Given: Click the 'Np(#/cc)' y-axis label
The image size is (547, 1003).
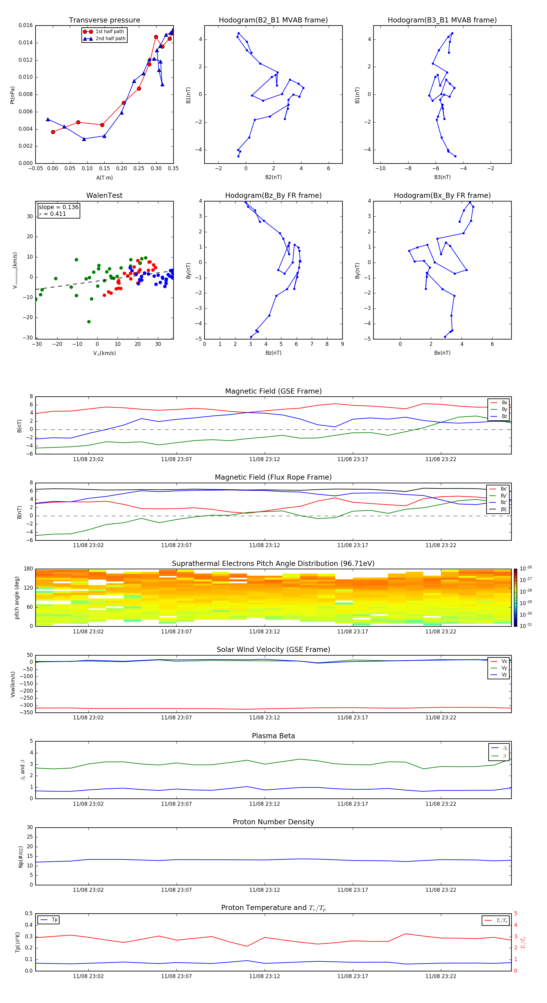Looking at the screenshot, I should point(21,856).
